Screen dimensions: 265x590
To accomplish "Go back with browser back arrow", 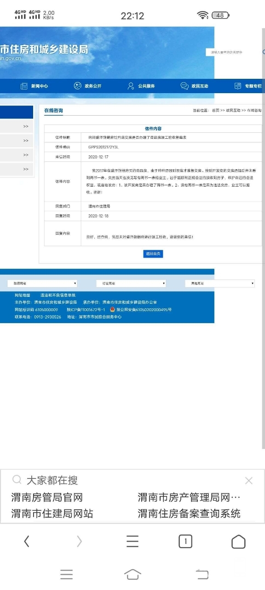I will pyautogui.click(x=27, y=541).
